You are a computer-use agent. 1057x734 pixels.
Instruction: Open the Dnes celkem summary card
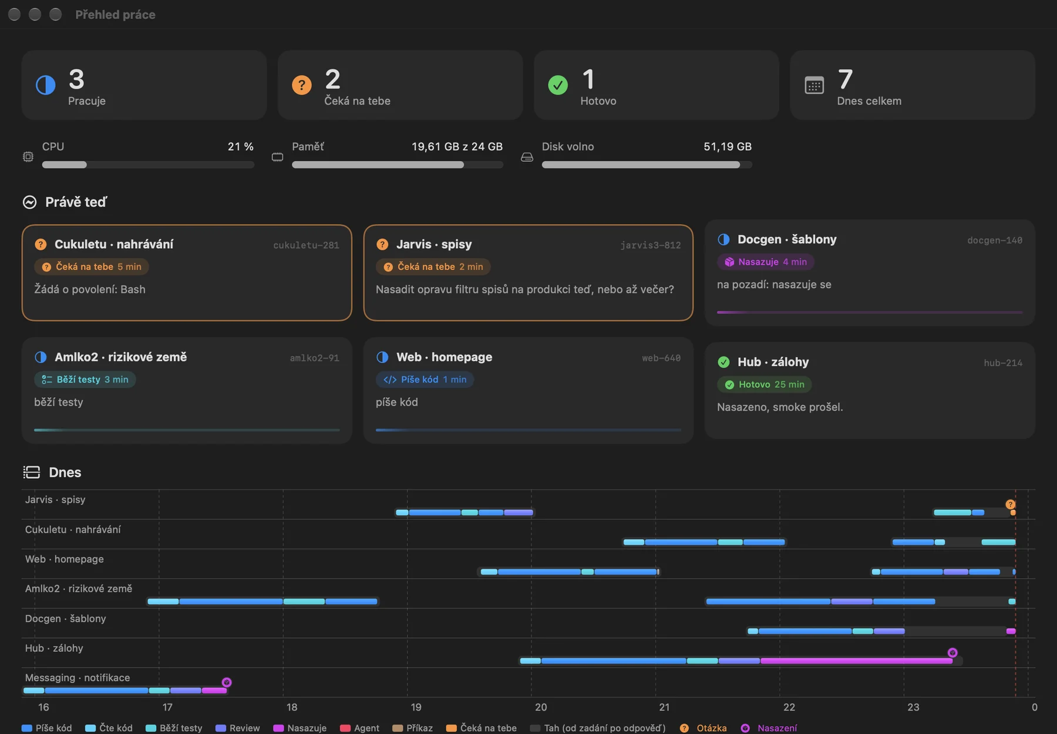[x=913, y=85]
